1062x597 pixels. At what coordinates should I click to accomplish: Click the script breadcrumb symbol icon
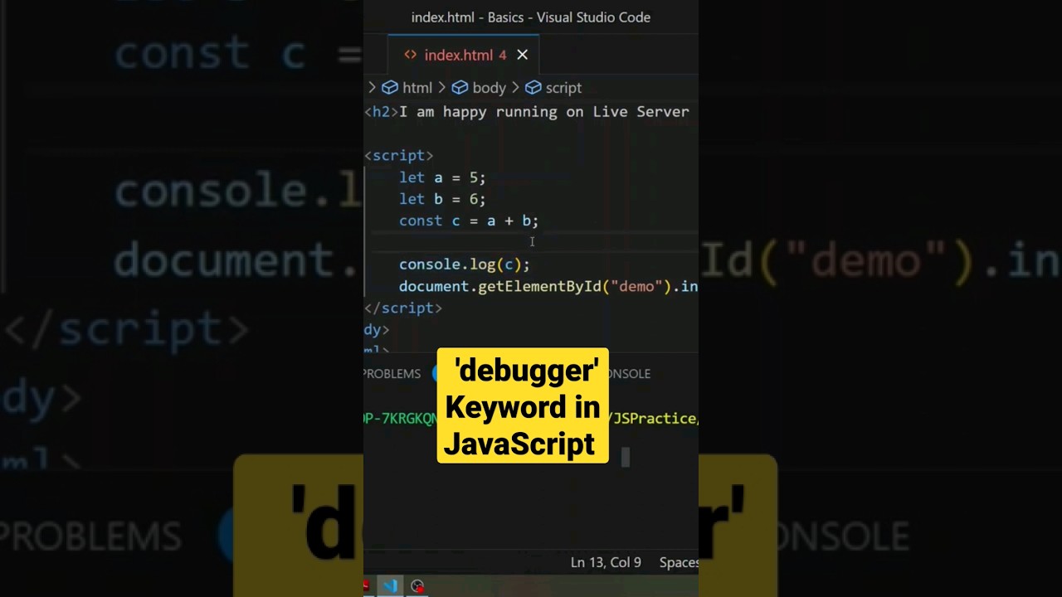[533, 87]
